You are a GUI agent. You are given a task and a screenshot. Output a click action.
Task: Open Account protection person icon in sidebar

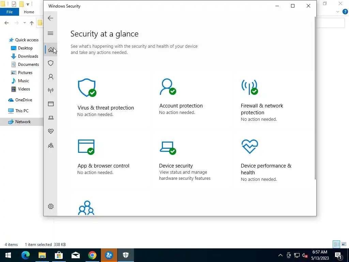51,77
